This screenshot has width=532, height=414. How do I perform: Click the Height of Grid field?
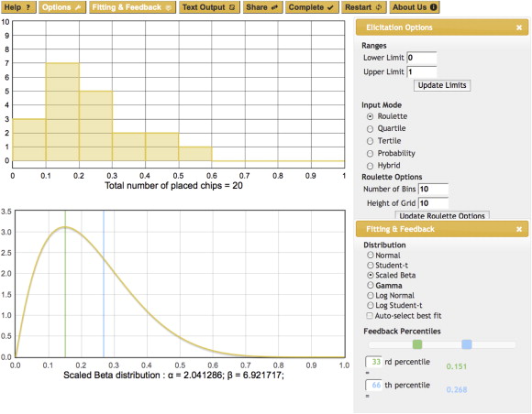click(433, 203)
